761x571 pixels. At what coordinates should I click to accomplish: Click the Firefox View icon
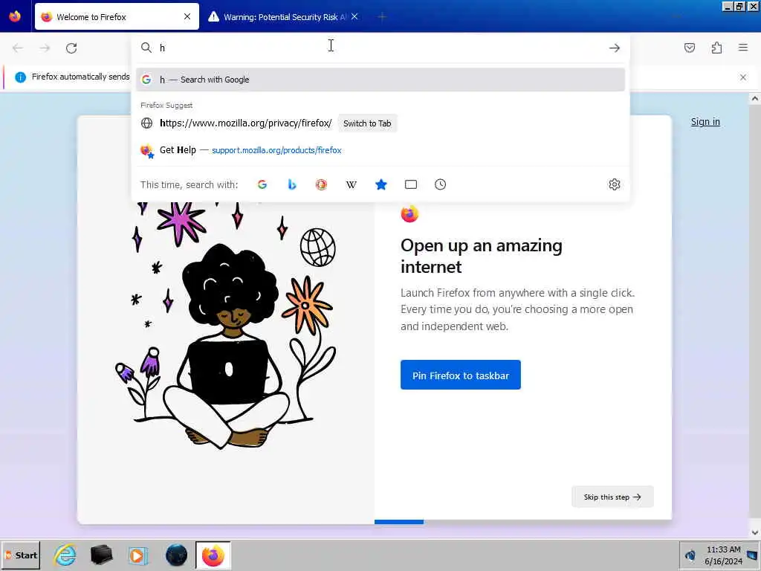tap(15, 16)
